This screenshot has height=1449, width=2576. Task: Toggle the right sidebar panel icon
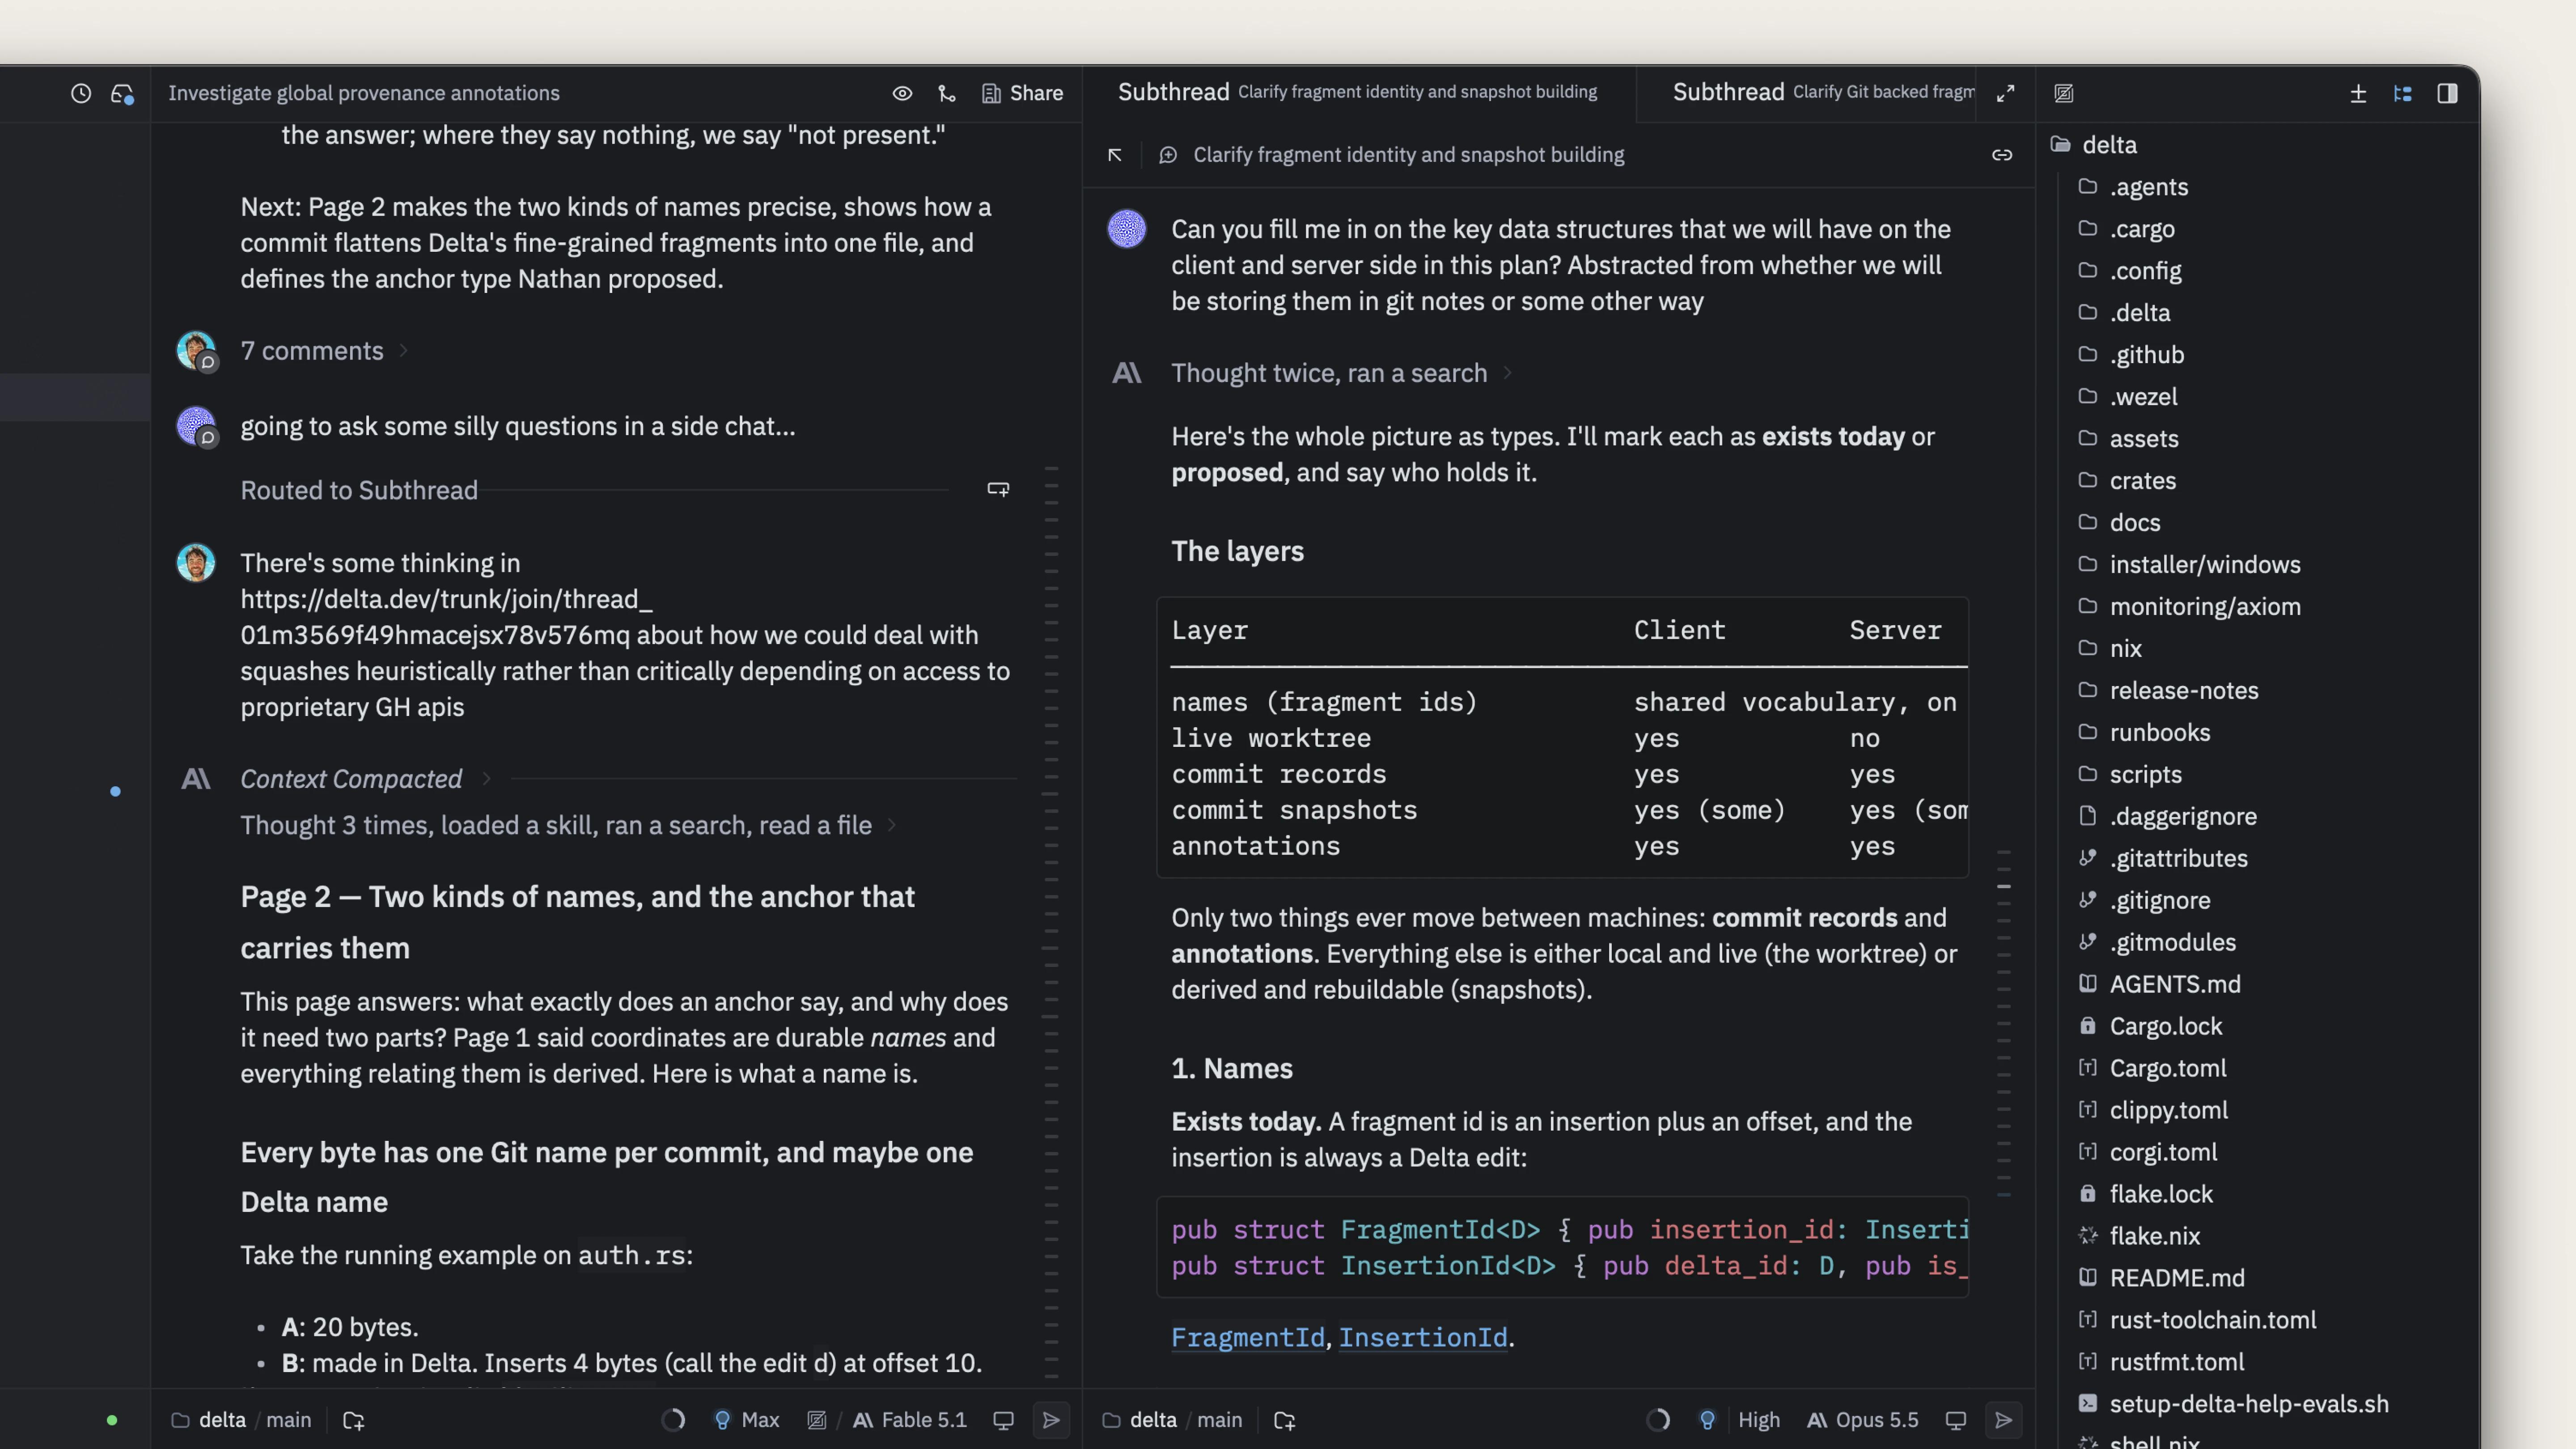pyautogui.click(x=2447, y=94)
